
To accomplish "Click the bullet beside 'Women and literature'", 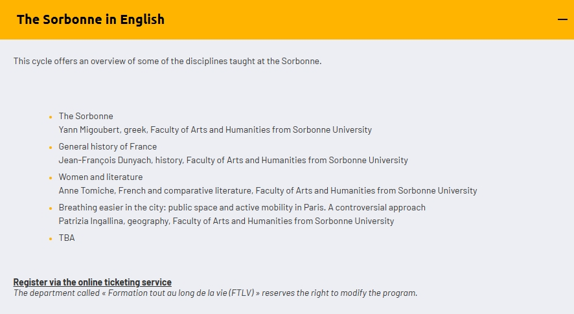I will click(51, 178).
